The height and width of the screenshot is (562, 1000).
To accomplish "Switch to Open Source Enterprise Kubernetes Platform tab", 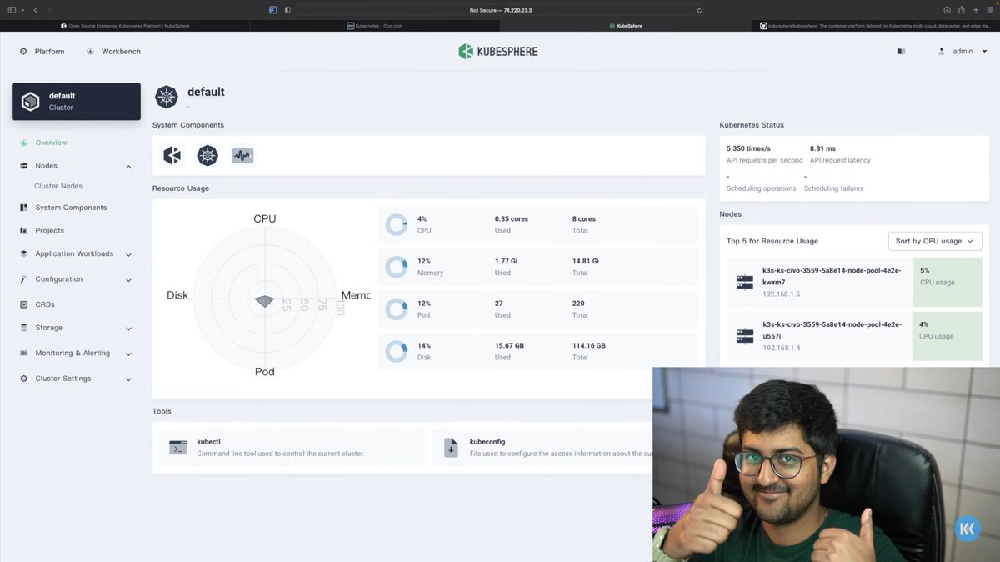I will pyautogui.click(x=125, y=26).
